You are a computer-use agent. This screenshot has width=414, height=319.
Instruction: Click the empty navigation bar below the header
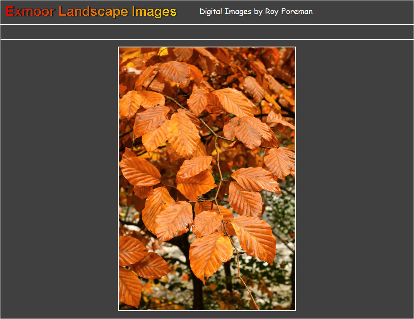click(207, 32)
